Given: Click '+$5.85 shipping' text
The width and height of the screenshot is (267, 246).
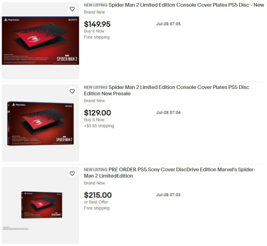Looking at the screenshot, I should pos(99,126).
